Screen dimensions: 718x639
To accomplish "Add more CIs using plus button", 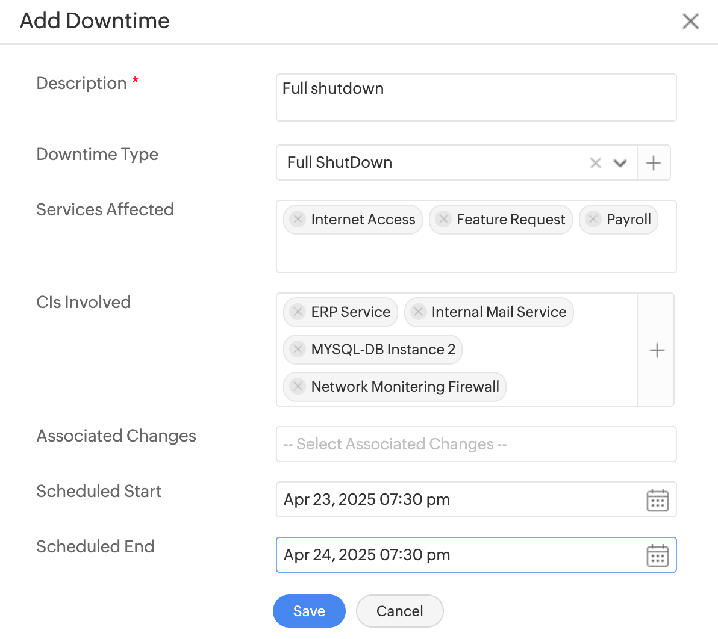I will pos(657,350).
